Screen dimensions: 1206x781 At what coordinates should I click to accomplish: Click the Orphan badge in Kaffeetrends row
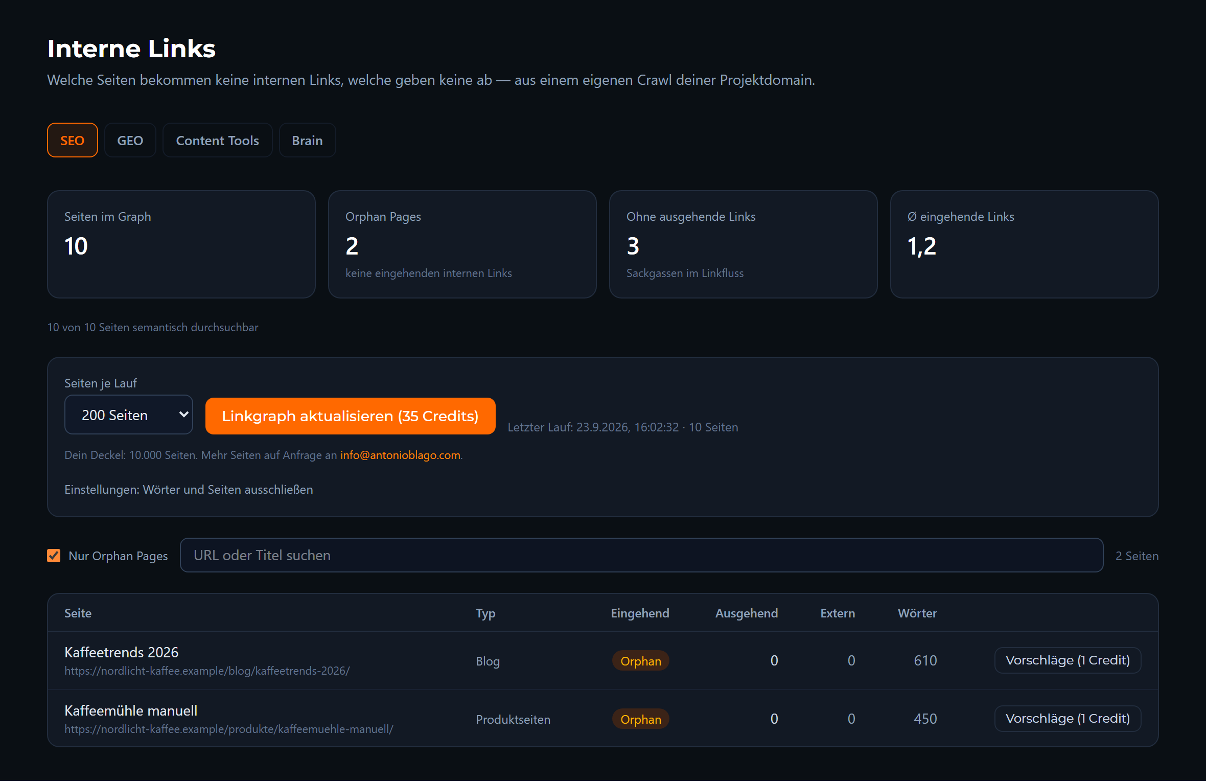click(641, 661)
